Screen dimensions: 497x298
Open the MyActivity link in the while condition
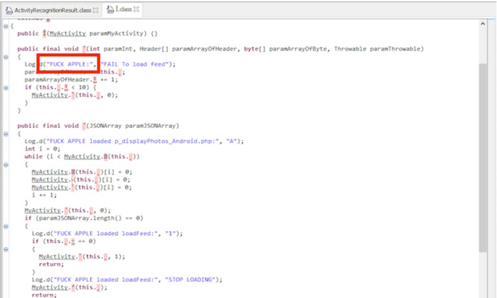82,156
